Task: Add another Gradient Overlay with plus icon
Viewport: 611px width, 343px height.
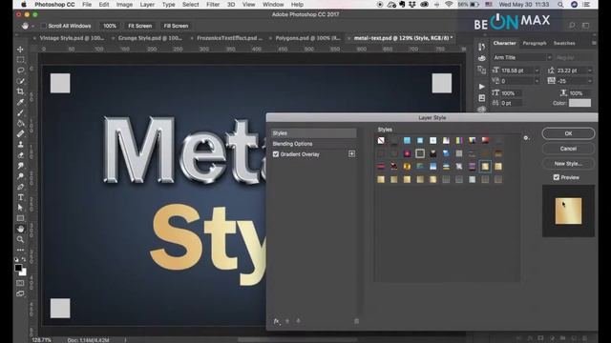Action: click(351, 154)
